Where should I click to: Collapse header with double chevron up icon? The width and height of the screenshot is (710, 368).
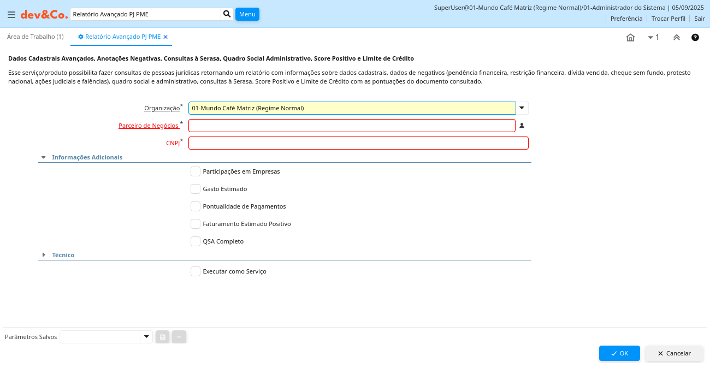point(676,38)
